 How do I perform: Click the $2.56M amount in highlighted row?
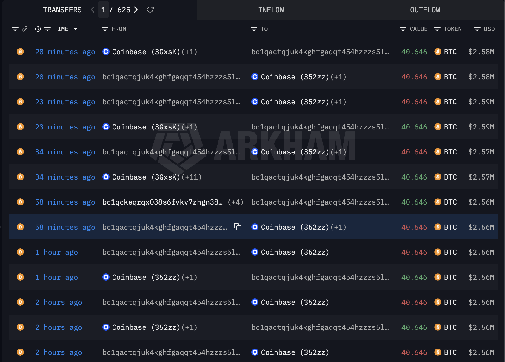[x=481, y=227]
